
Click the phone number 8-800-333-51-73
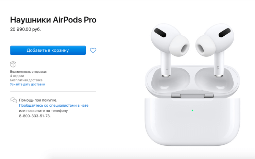tap(35, 116)
